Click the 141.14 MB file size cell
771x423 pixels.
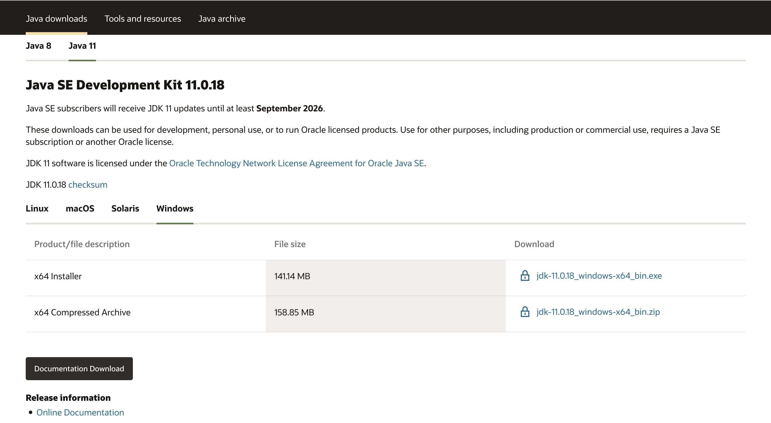[x=385, y=278]
